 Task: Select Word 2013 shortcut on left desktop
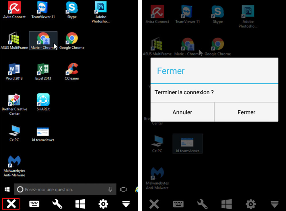pyautogui.click(x=14, y=72)
